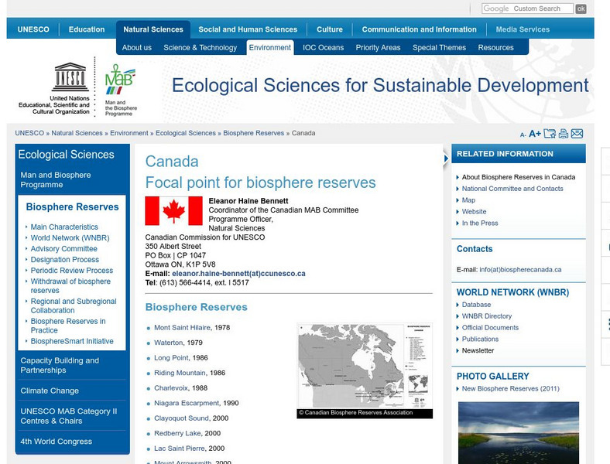This screenshot has height=464, width=610.
Task: Open the Culture menu
Action: pos(330,29)
